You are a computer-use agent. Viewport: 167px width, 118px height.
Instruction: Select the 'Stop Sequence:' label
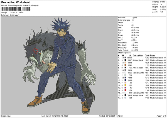124,53
